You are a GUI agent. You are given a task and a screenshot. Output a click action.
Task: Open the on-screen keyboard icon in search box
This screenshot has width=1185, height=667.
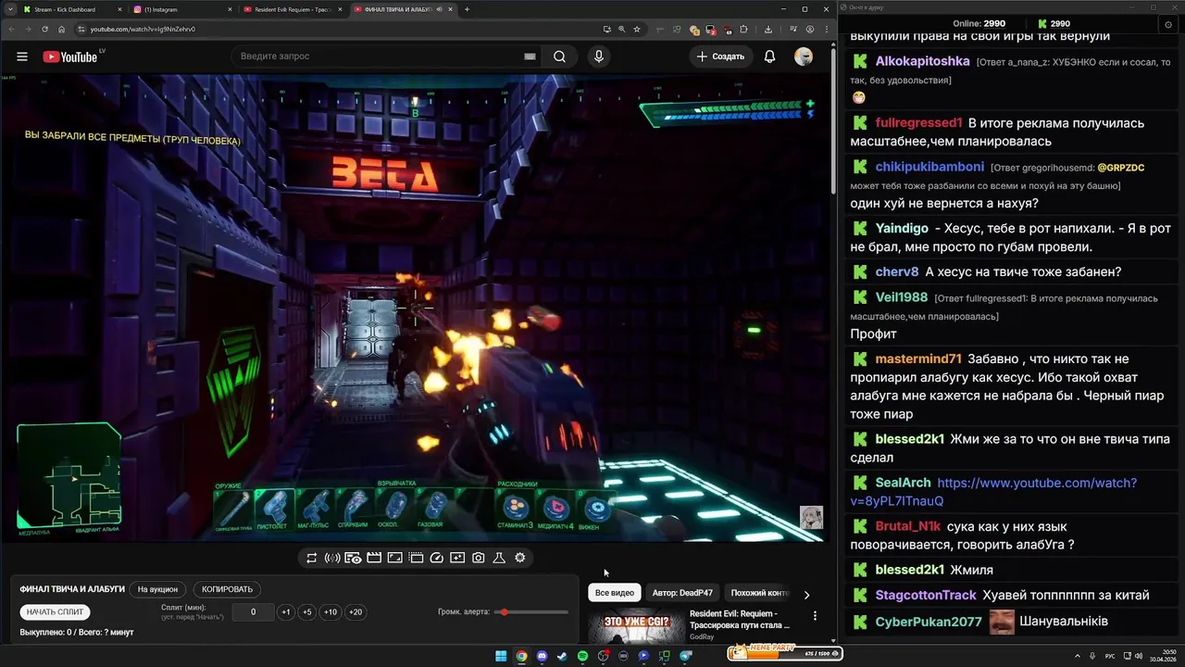pos(530,57)
